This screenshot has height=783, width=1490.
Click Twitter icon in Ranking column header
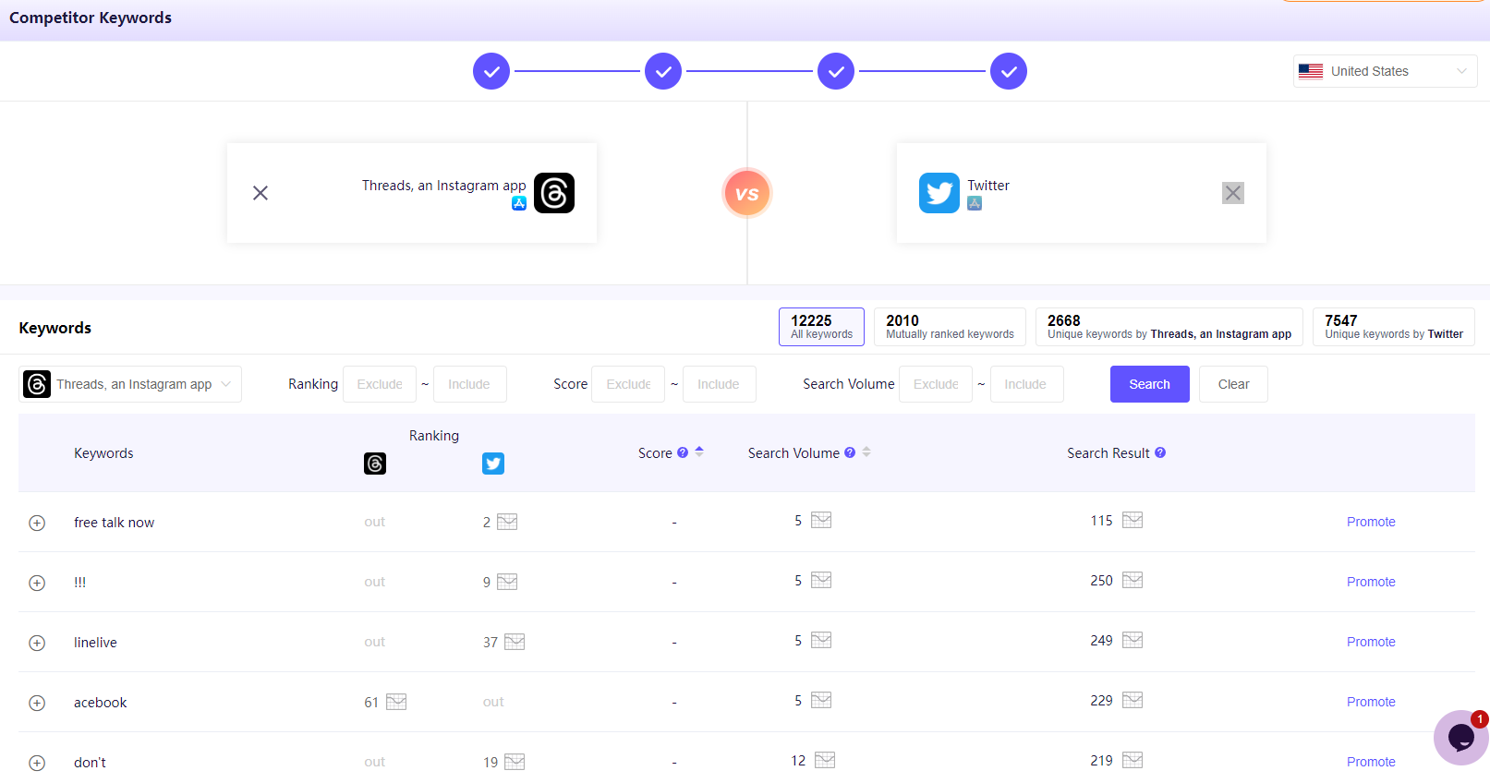tap(493, 464)
